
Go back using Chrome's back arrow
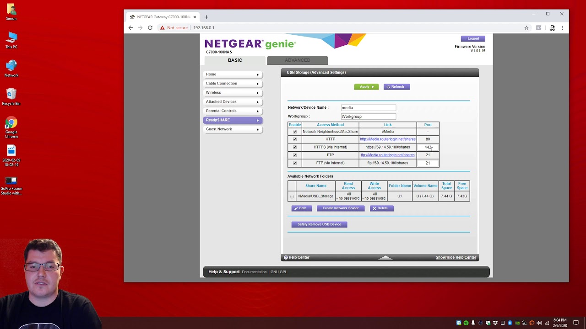click(130, 28)
